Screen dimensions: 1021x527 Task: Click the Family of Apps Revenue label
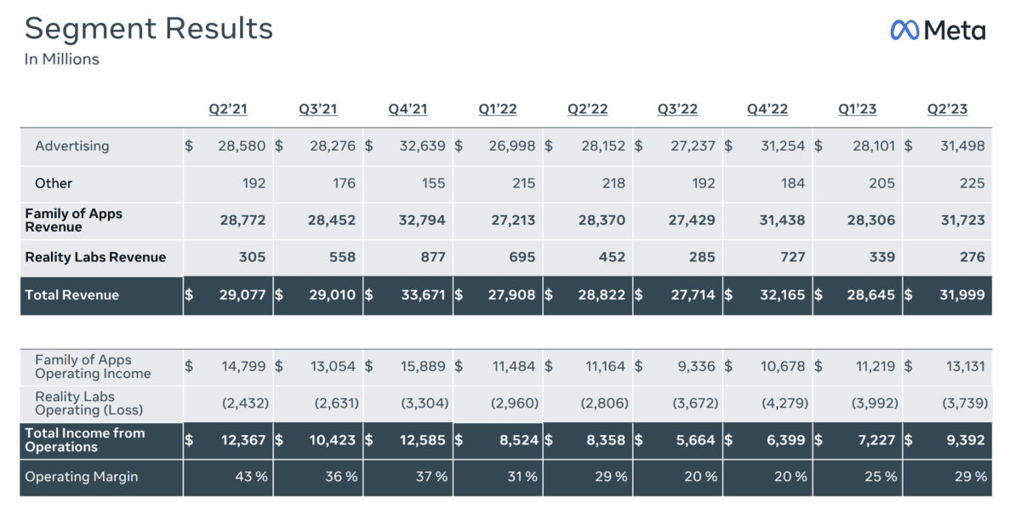[73, 221]
